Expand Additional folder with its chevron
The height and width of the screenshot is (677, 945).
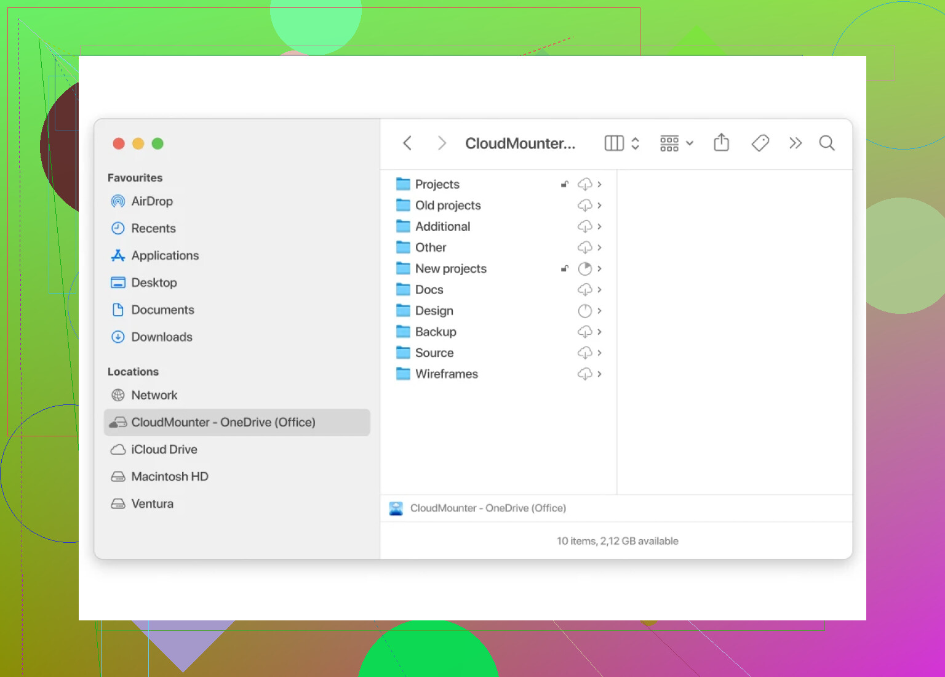pyautogui.click(x=599, y=226)
